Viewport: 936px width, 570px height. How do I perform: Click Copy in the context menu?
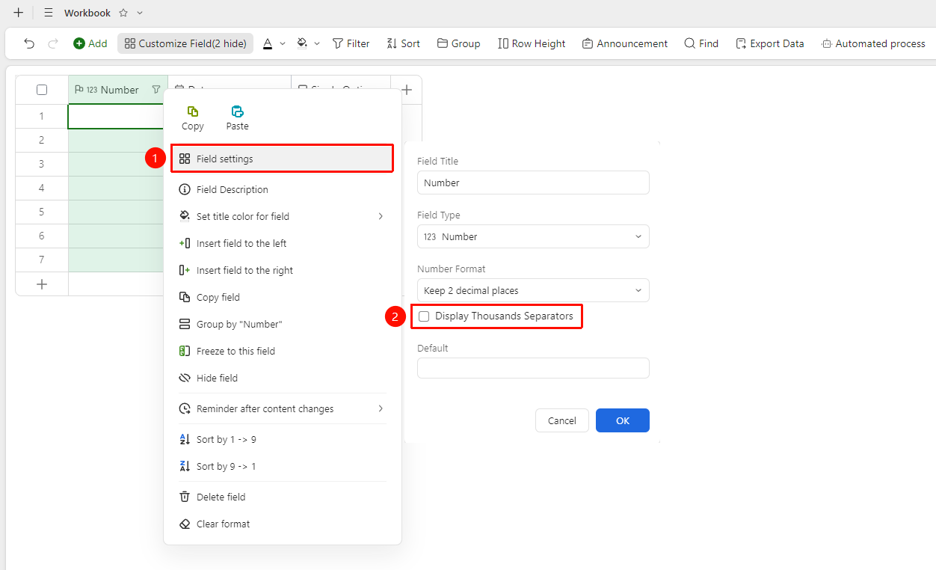pos(193,118)
